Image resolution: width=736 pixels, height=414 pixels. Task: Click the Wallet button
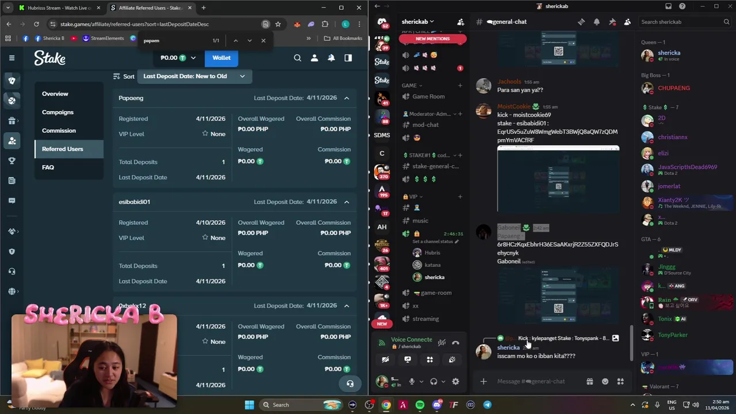coord(221,57)
